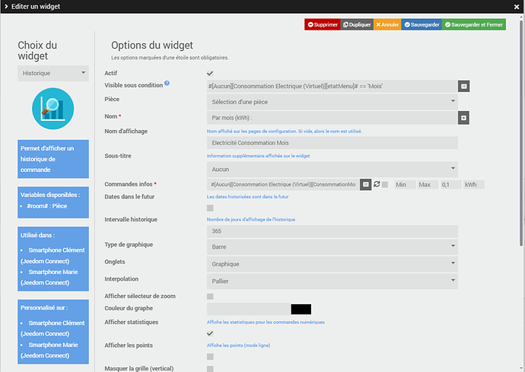Open help icon next to Visible sous condition

[167, 83]
